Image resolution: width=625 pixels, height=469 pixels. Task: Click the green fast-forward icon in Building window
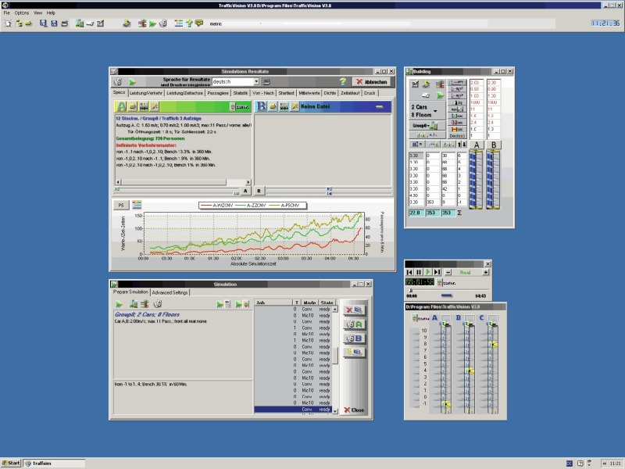tap(440, 95)
